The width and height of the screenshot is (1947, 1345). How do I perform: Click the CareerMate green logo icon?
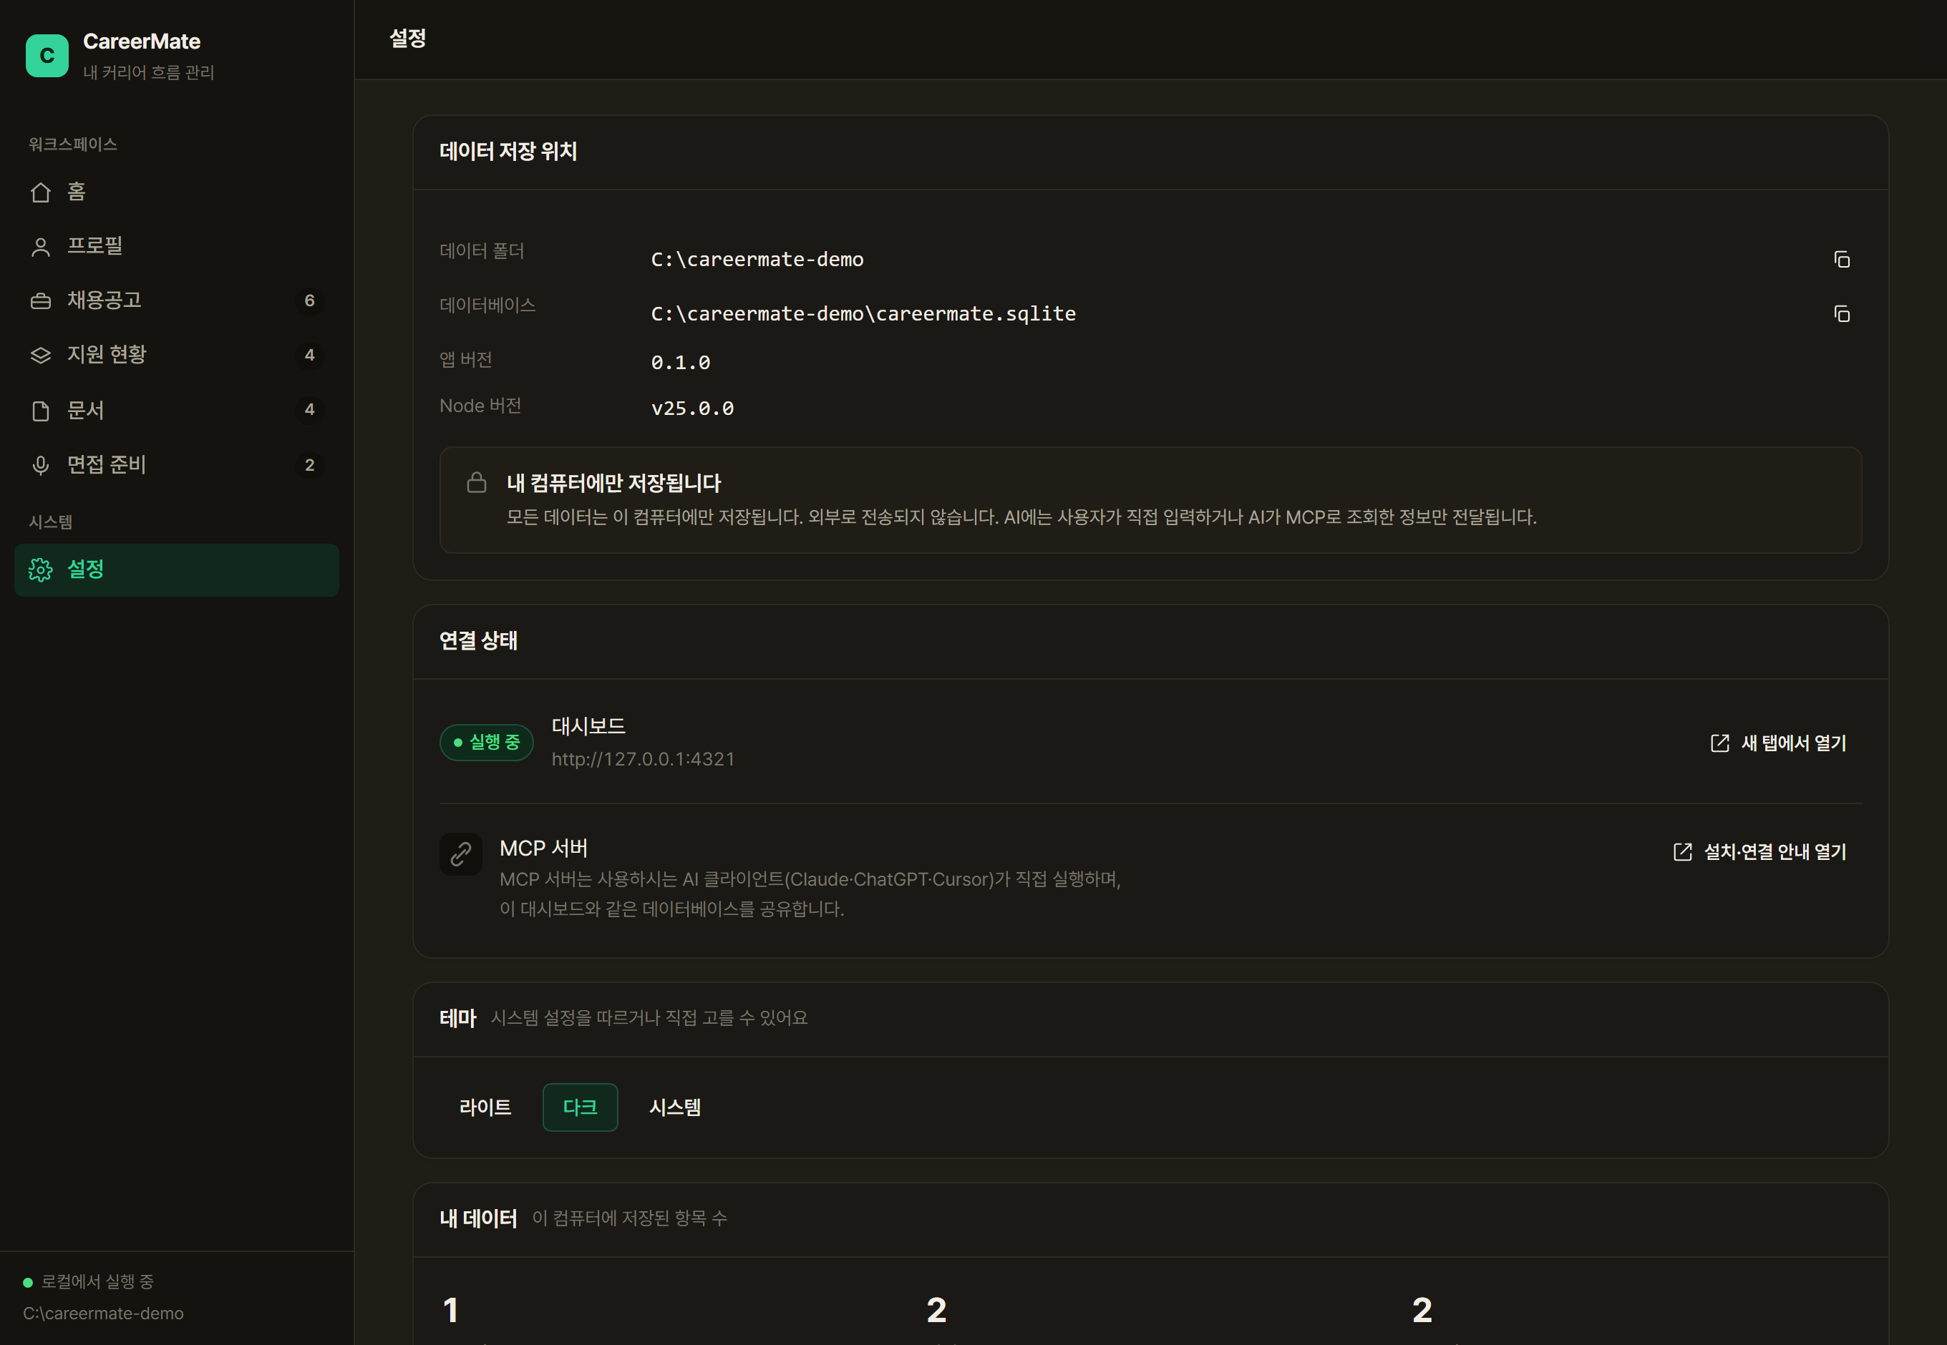click(x=47, y=56)
